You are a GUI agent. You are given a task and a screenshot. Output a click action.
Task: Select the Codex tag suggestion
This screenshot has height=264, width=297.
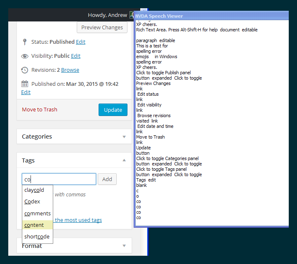[38, 201]
